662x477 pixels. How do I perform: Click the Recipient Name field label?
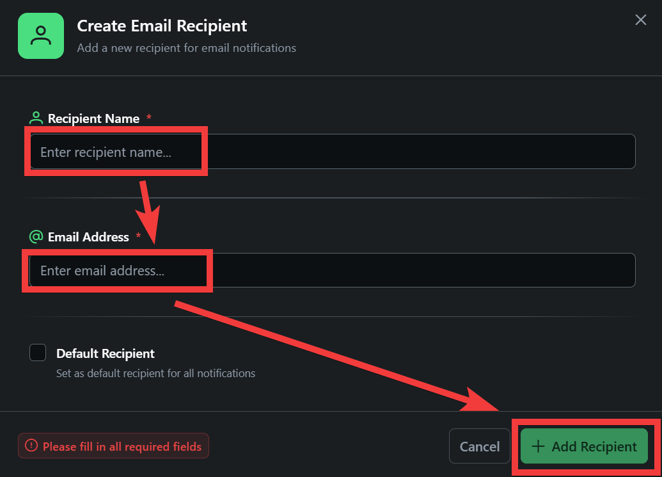(x=93, y=118)
